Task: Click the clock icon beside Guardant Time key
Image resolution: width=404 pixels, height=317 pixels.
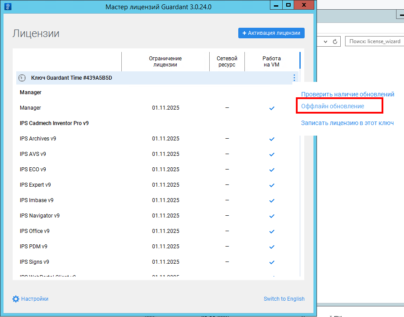Action: (x=22, y=78)
